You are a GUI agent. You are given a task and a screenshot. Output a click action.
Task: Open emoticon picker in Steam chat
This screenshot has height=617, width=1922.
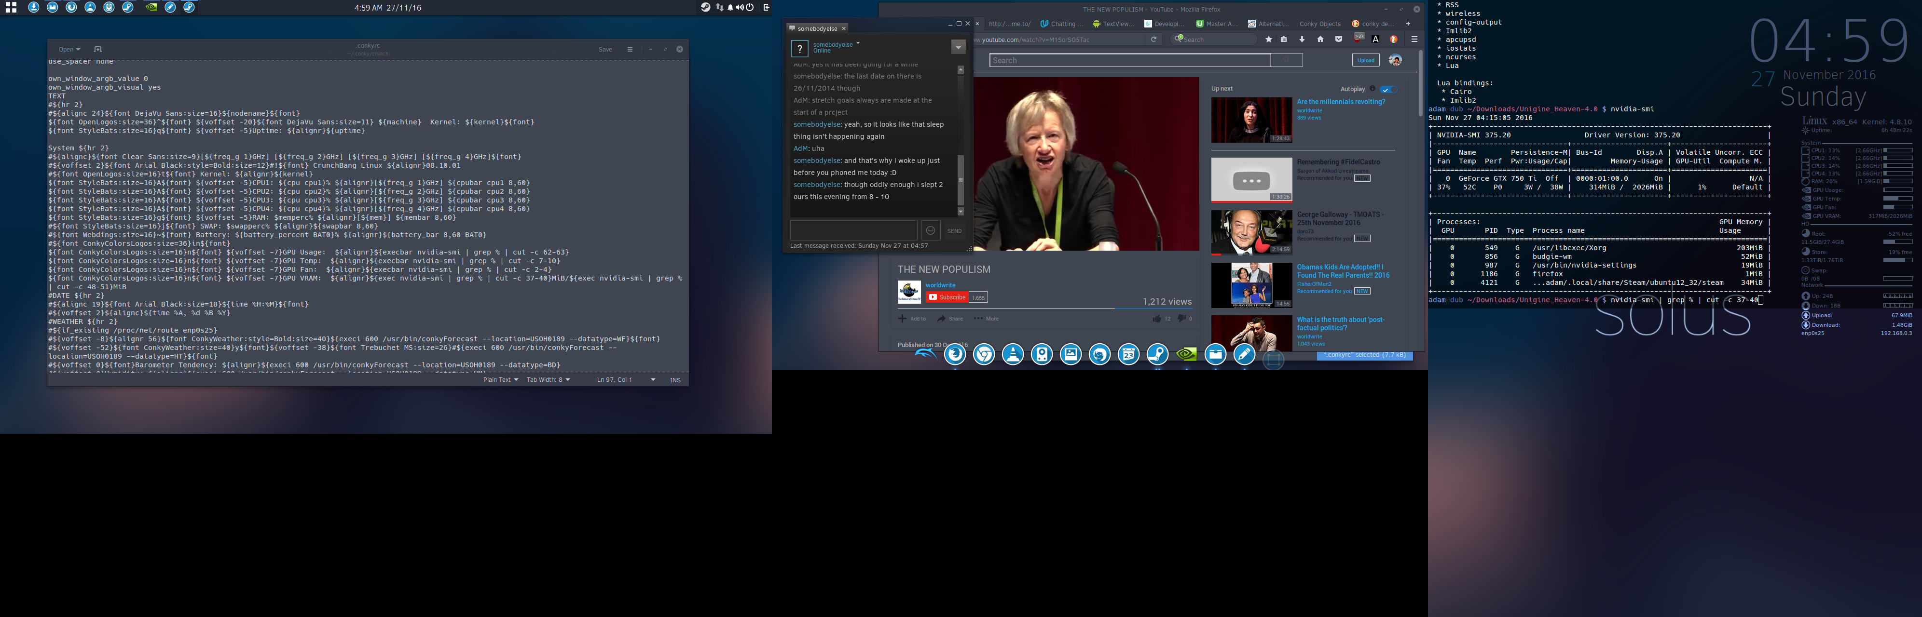[931, 231]
